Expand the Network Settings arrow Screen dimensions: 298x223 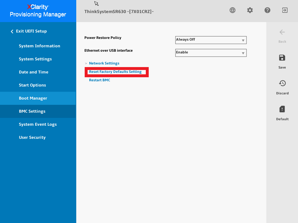pyautogui.click(x=86, y=63)
